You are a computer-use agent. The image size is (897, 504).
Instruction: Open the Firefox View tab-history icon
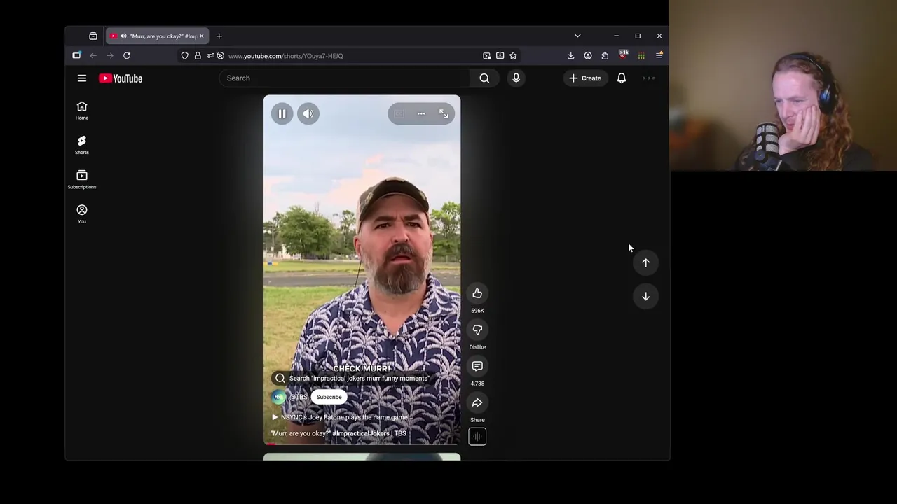tap(93, 36)
